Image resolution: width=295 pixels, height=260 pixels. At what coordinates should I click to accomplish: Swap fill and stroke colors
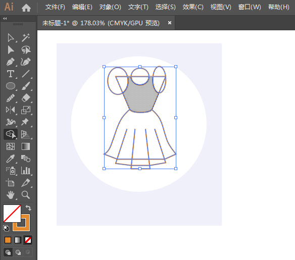(x=28, y=207)
